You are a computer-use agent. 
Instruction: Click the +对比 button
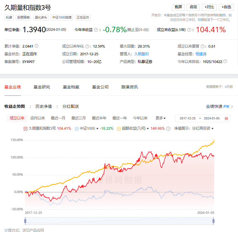(x=209, y=7)
